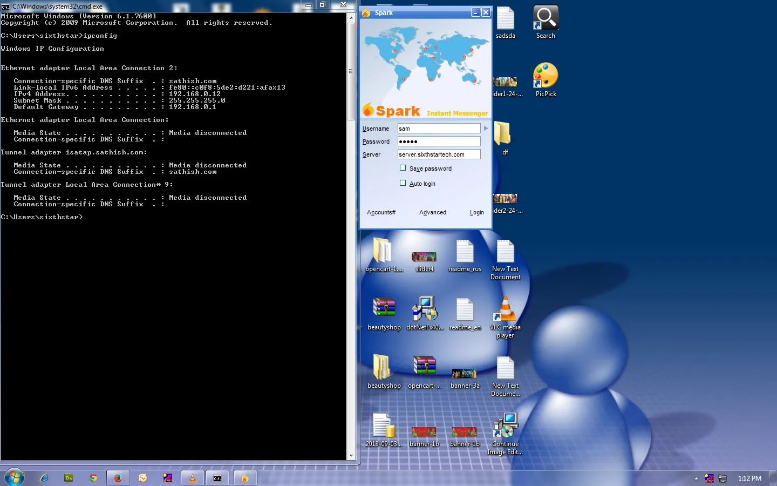This screenshot has height=486, width=777.
Task: Open the readme_en text file
Action: coord(465,309)
